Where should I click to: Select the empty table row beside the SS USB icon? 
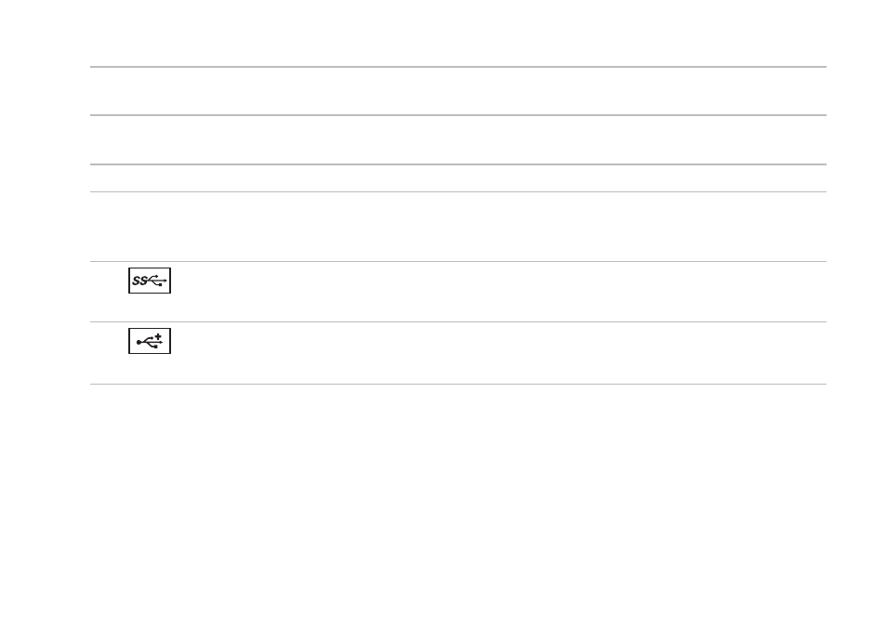(458, 292)
